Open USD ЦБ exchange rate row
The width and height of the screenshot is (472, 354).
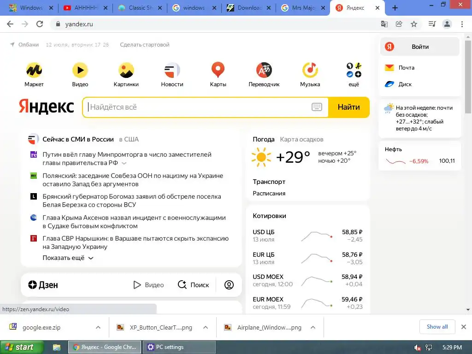click(307, 236)
